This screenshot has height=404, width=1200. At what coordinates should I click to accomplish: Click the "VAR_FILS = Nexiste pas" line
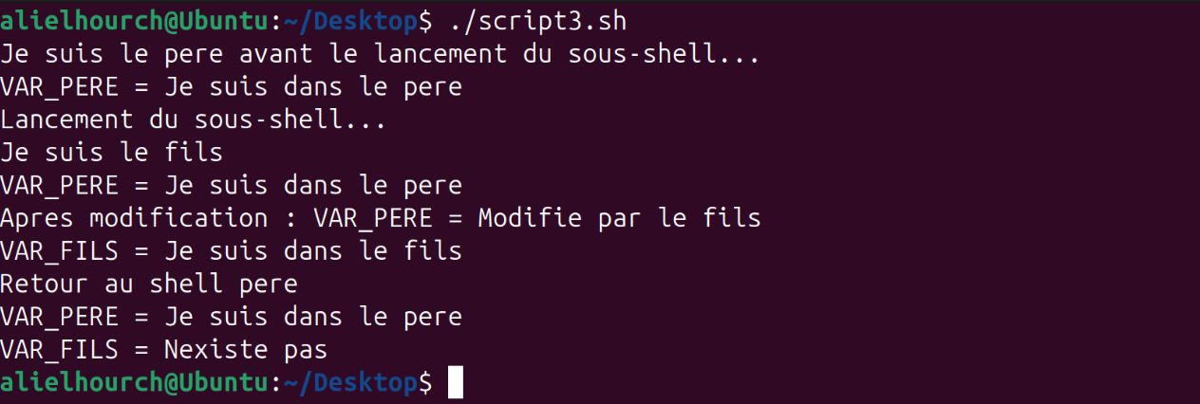pos(163,349)
